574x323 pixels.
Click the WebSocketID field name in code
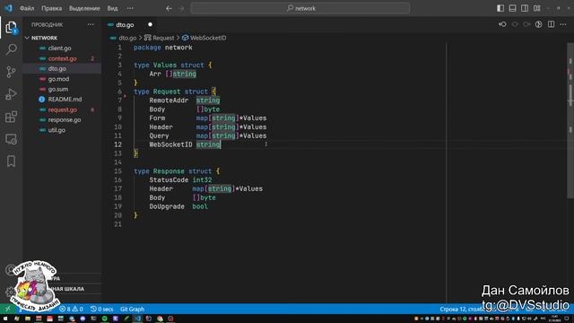coord(170,144)
